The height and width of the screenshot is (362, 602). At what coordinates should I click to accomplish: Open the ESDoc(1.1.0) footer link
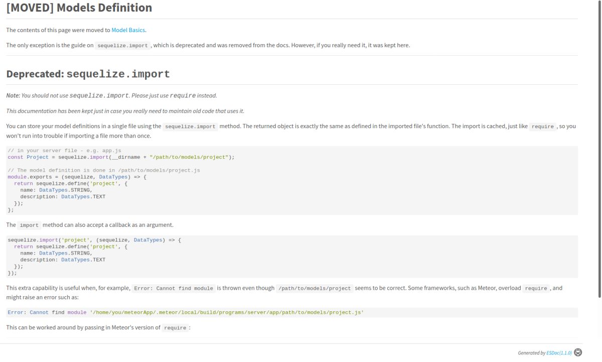[x=559, y=353]
